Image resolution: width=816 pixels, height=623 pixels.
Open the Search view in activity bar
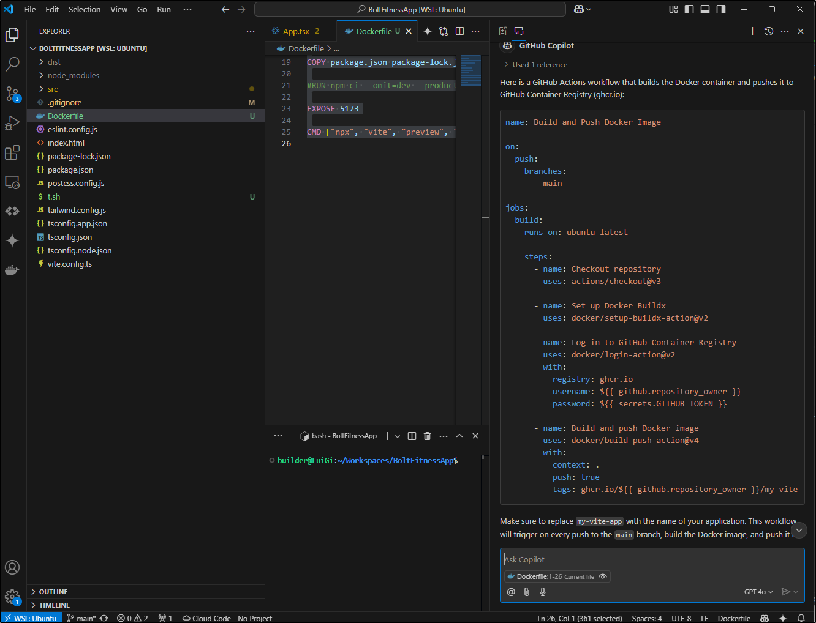click(12, 64)
